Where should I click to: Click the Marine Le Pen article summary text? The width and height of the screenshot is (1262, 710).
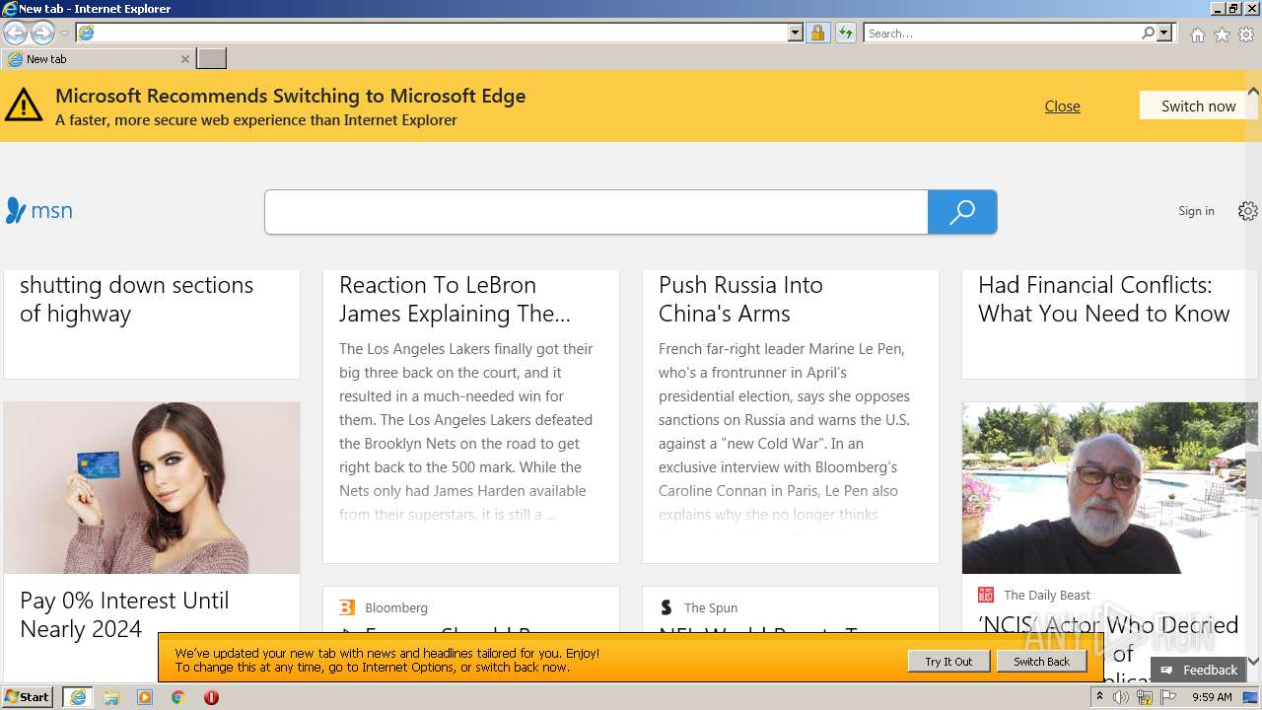[x=785, y=432]
